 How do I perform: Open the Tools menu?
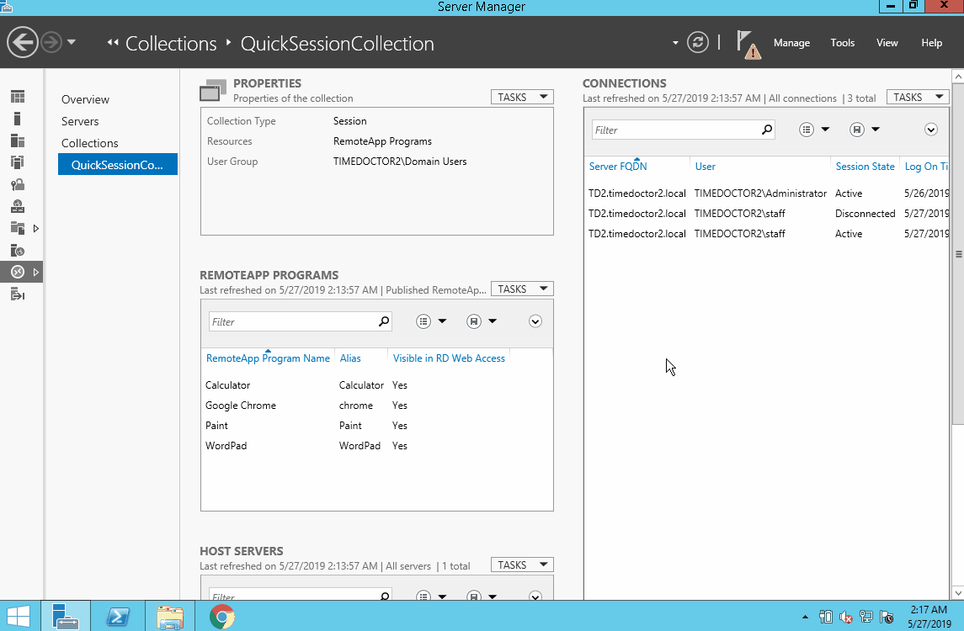click(x=842, y=43)
